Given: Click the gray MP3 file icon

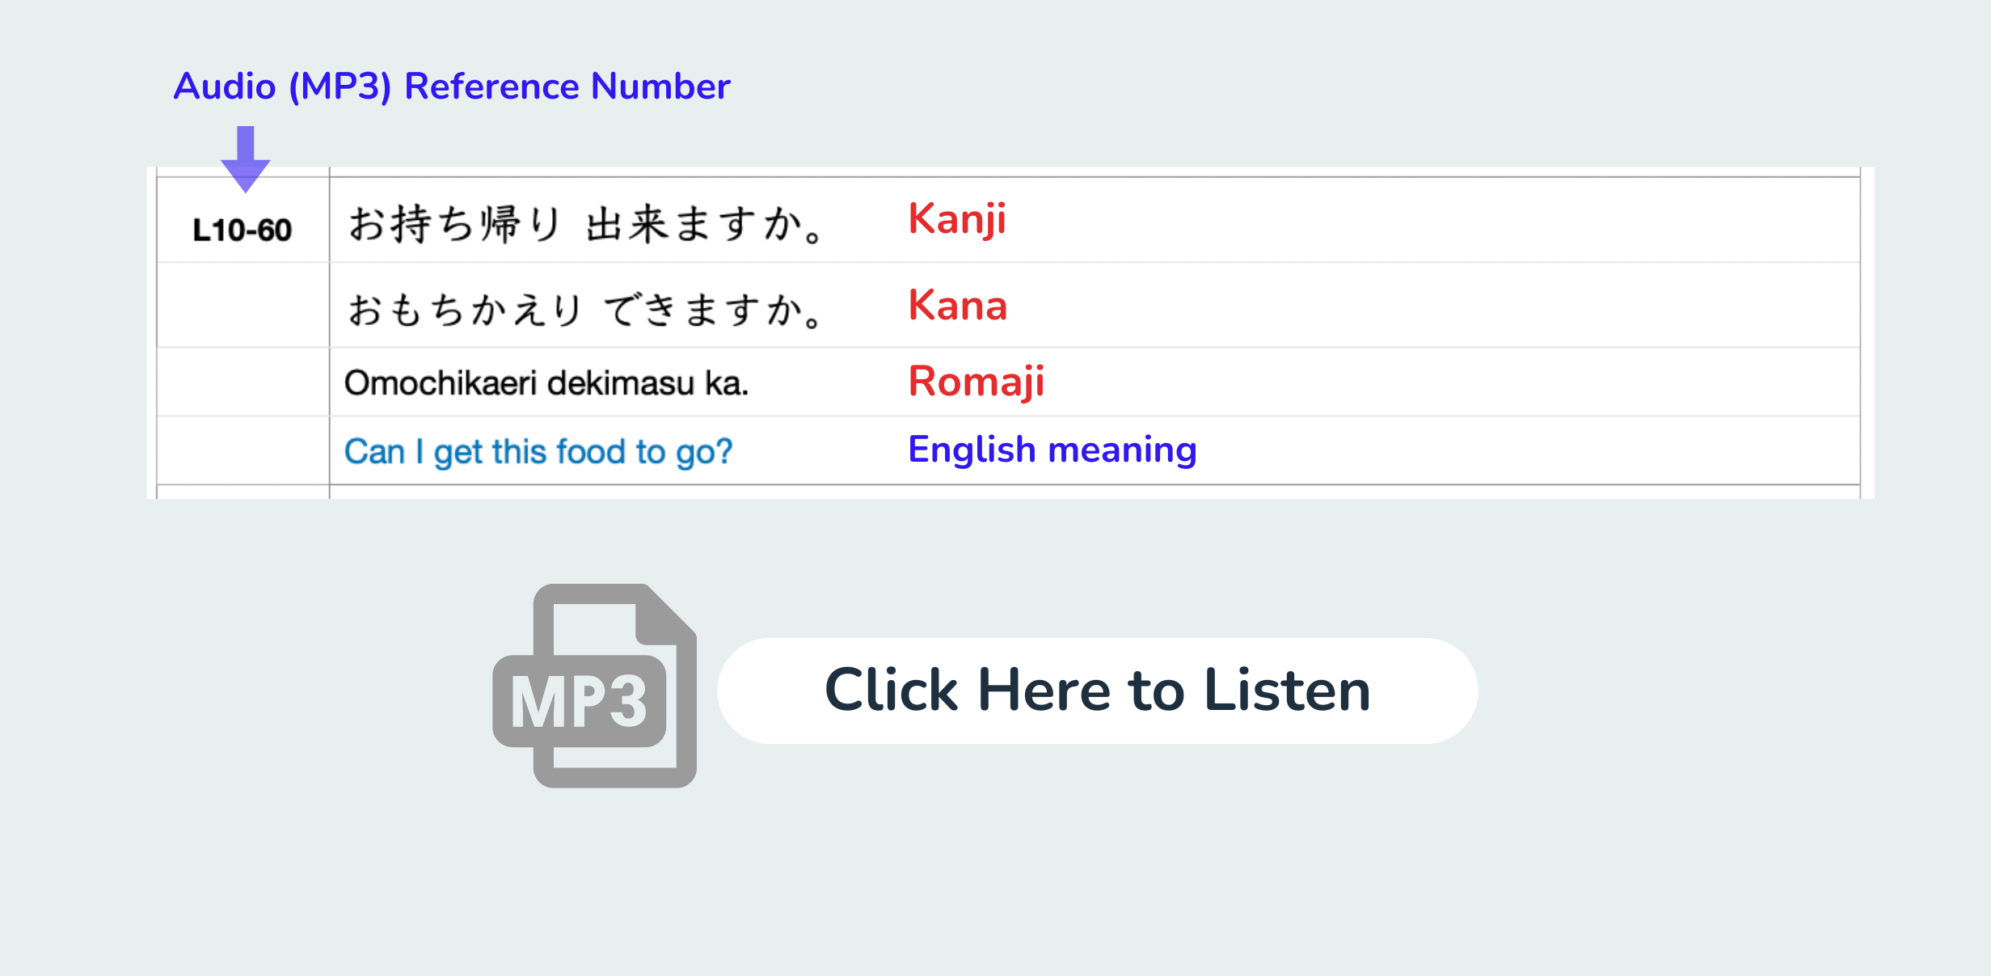Looking at the screenshot, I should point(595,686).
